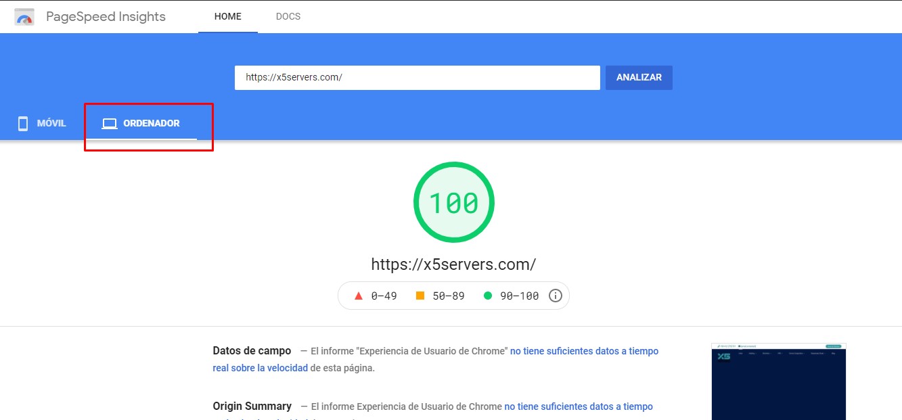
Task: Click the score legend info icon
Action: point(556,296)
